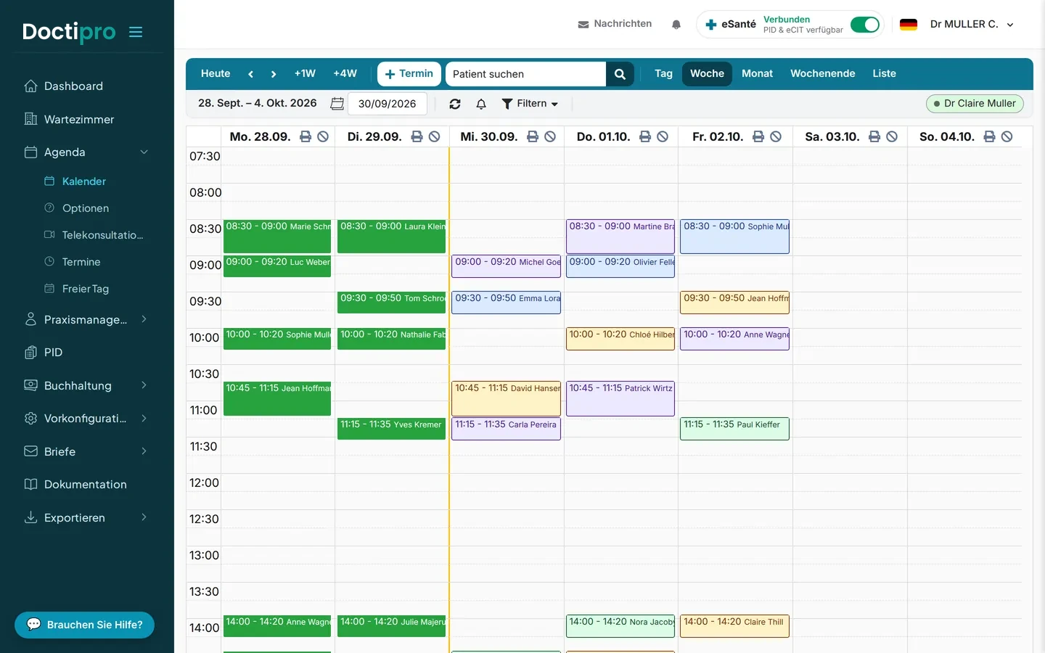Collapse the Agenda sidebar section
The image size is (1045, 653).
click(144, 152)
